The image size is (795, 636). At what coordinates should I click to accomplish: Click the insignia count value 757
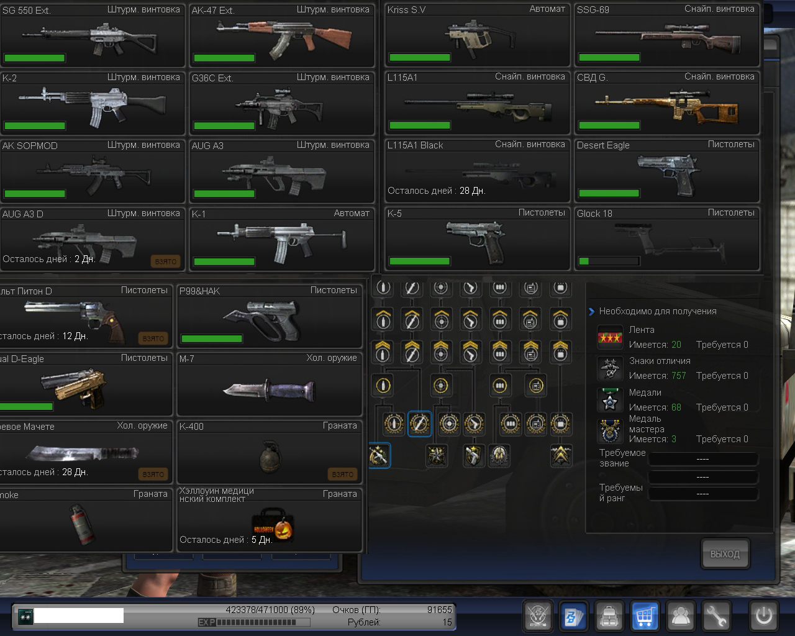(678, 376)
